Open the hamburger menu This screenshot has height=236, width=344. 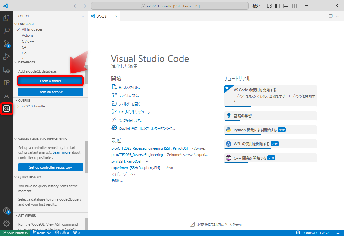point(17,6)
